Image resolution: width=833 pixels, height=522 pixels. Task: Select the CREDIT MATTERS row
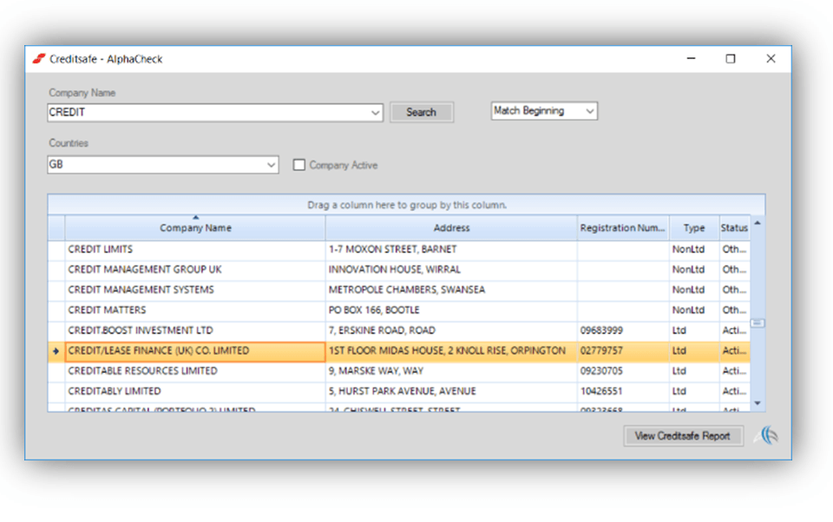click(x=398, y=310)
